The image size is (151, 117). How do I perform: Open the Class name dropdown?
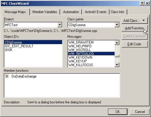pos(117,25)
